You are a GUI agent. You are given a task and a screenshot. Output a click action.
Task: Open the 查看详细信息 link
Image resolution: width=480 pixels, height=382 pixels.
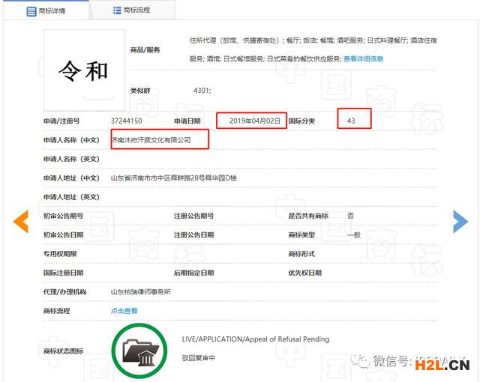click(x=363, y=58)
